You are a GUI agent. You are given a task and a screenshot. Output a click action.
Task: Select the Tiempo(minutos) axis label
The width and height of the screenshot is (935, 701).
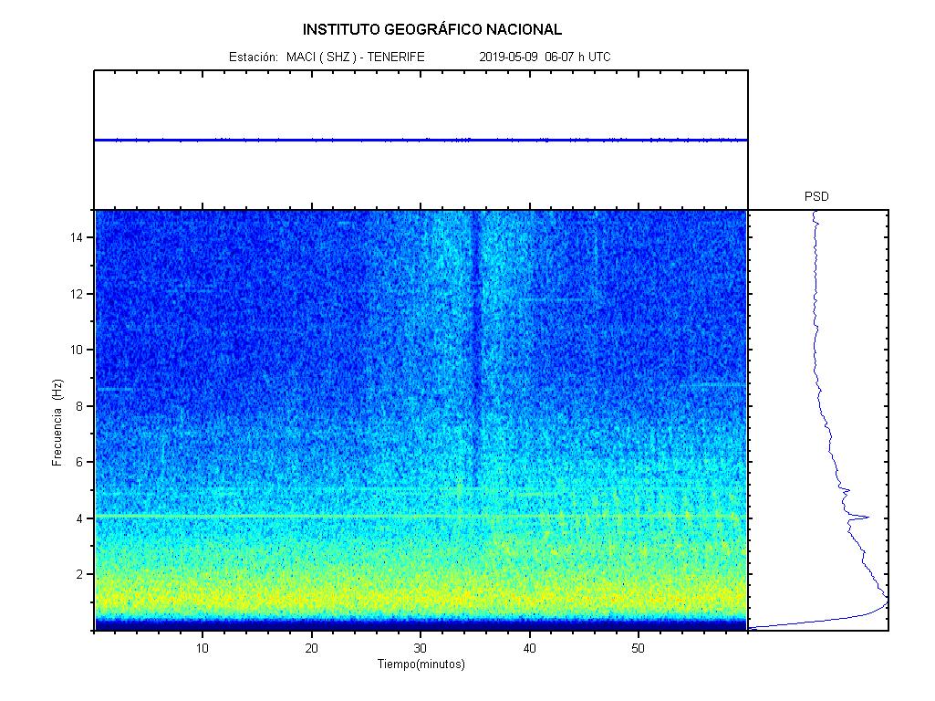pos(421,664)
